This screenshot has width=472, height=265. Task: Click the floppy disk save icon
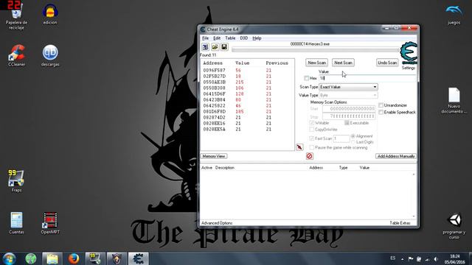(224, 47)
